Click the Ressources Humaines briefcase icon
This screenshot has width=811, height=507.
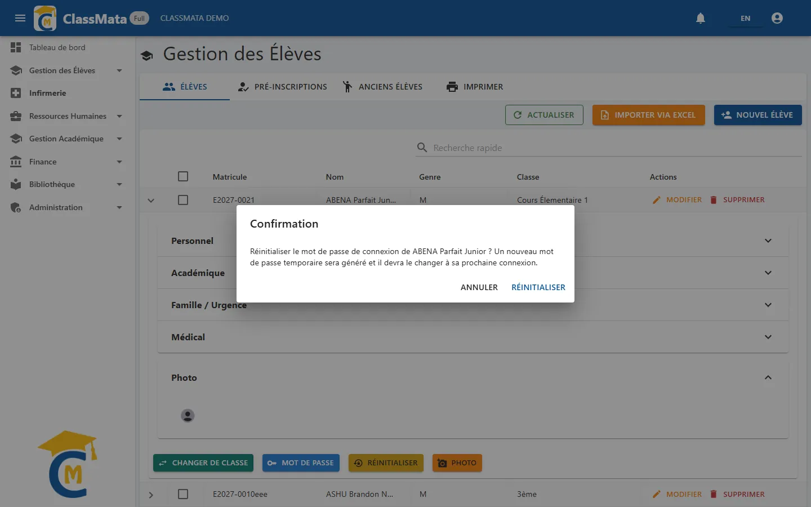pos(16,116)
